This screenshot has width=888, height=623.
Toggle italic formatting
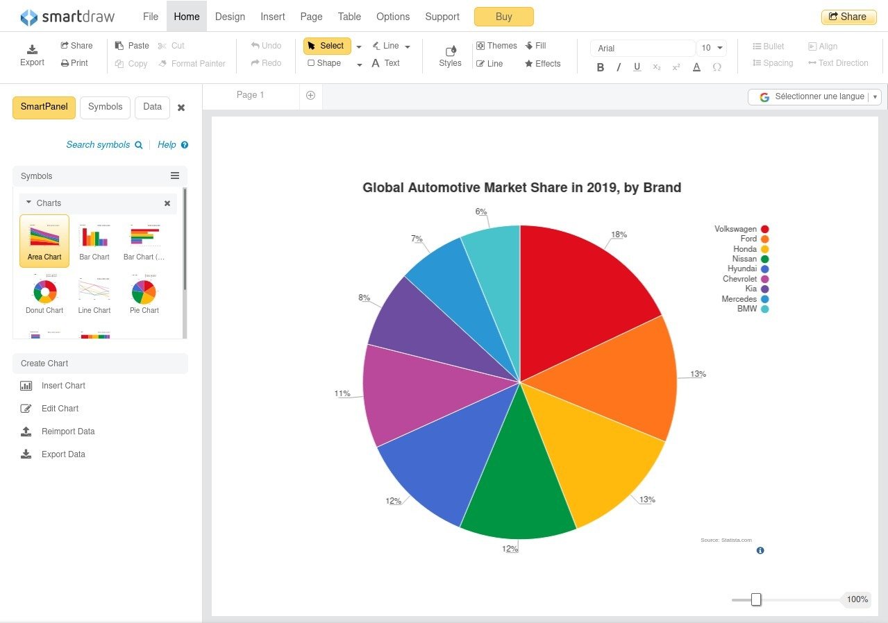click(x=619, y=67)
